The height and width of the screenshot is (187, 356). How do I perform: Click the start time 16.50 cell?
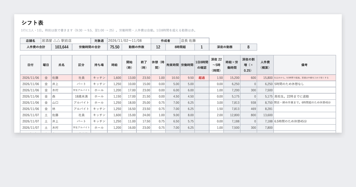pyautogui.click(x=129, y=109)
